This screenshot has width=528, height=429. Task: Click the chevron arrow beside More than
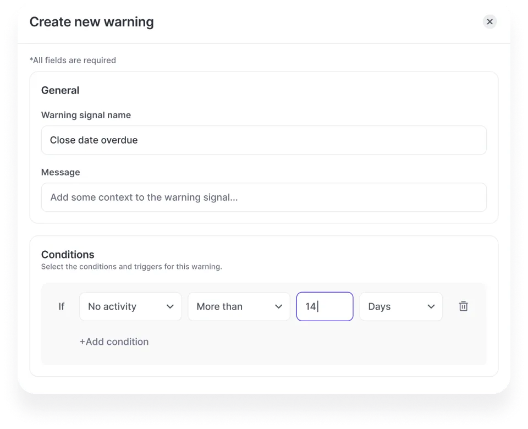278,306
